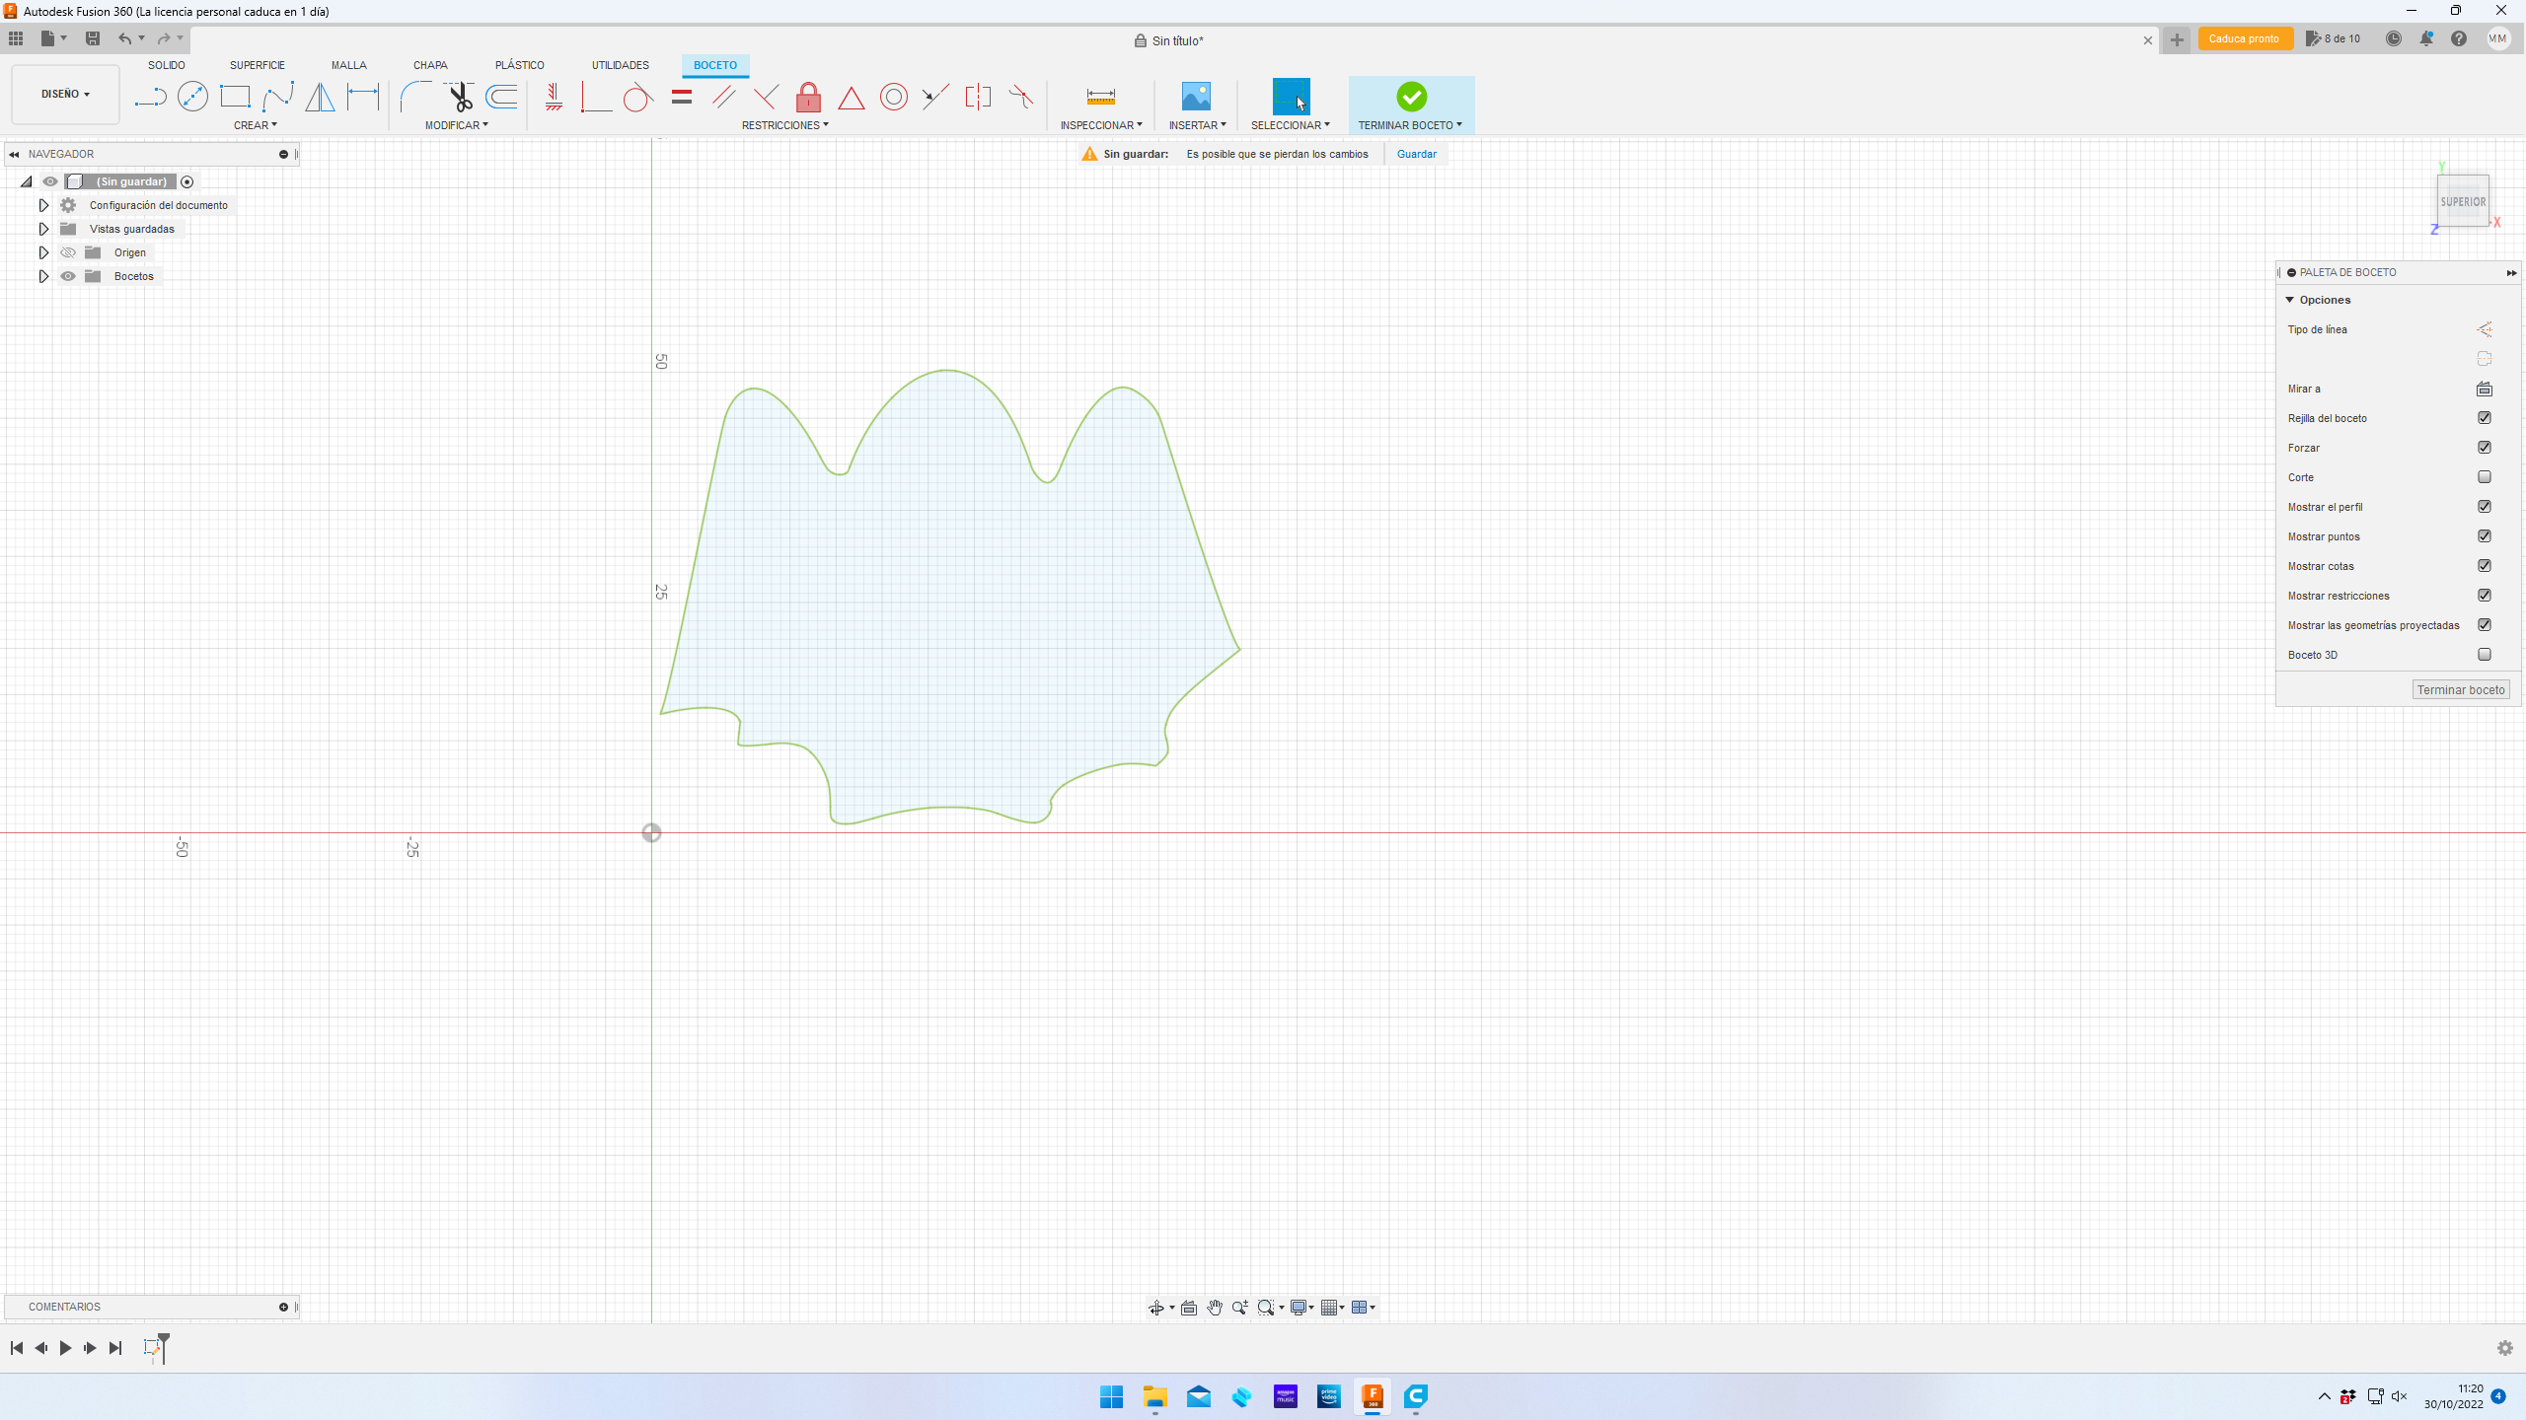
Task: Enable the Corte checkbox
Action: tap(2484, 477)
